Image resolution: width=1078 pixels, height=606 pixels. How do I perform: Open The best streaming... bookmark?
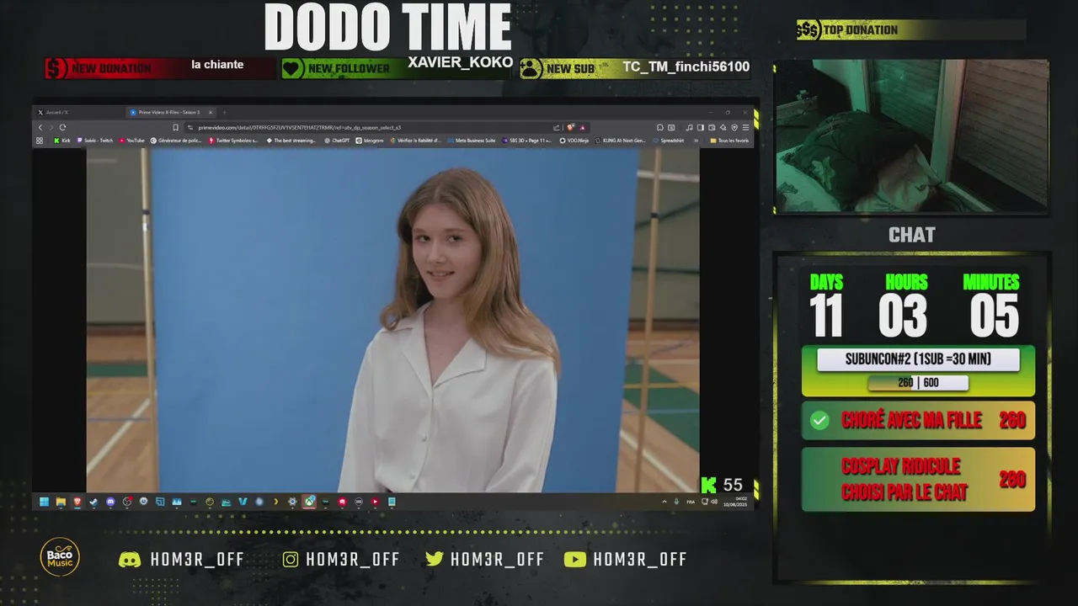[x=291, y=141]
